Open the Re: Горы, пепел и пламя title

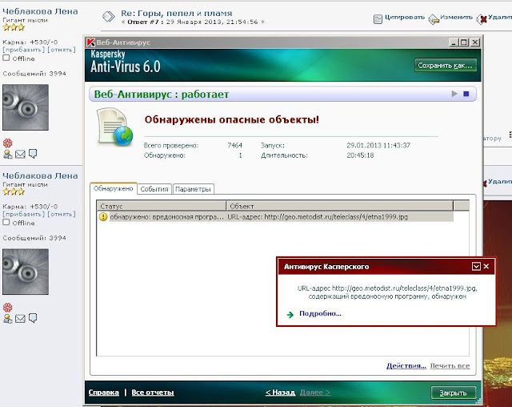(x=176, y=13)
